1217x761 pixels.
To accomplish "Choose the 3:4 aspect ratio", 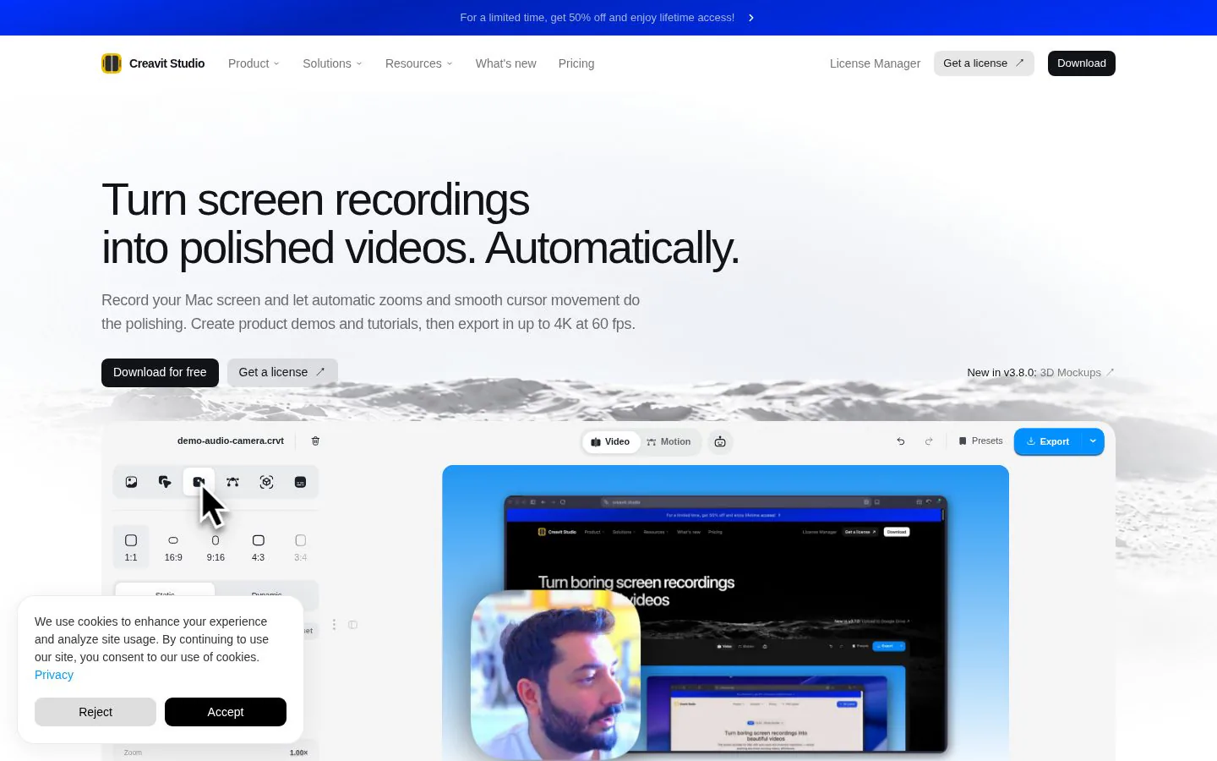I will 300,547.
